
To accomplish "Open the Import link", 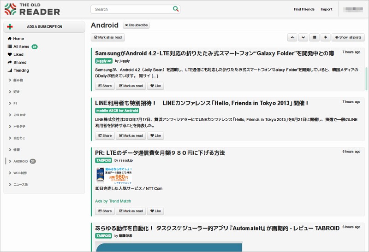I will click(x=327, y=9).
